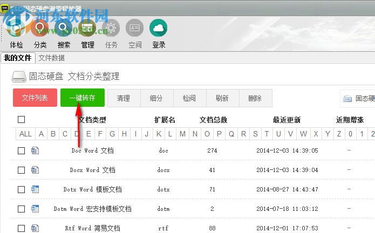The height and width of the screenshot is (233, 375).
Task: Sort by 文档类型 column header
Action: click(92, 120)
